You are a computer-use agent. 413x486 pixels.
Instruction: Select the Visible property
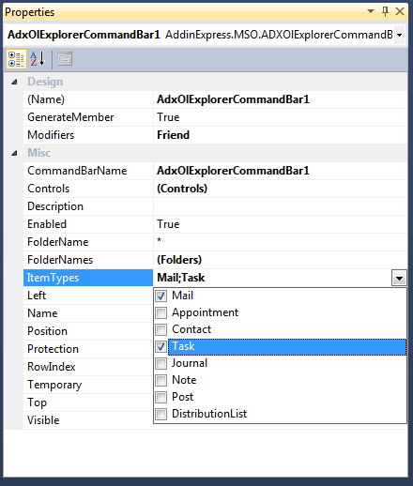coord(88,420)
